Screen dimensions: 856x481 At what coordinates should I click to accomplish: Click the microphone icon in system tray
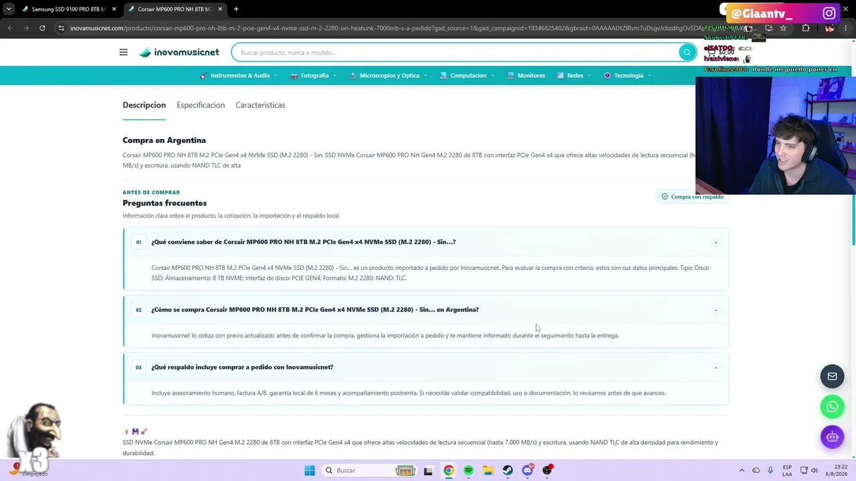coord(770,470)
